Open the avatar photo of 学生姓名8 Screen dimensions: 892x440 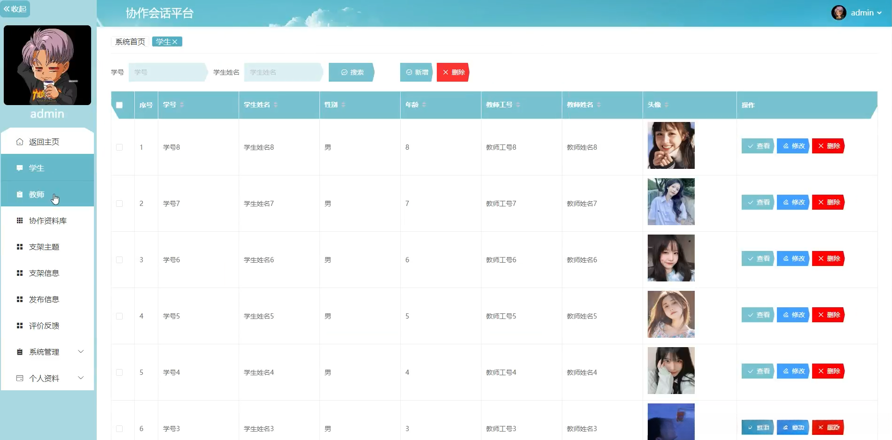[x=671, y=145]
